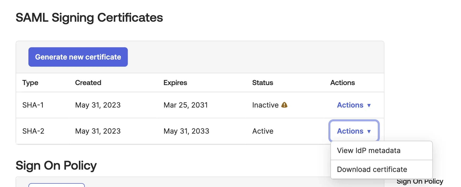
Task: Click the Expires column header
Action: [175, 83]
